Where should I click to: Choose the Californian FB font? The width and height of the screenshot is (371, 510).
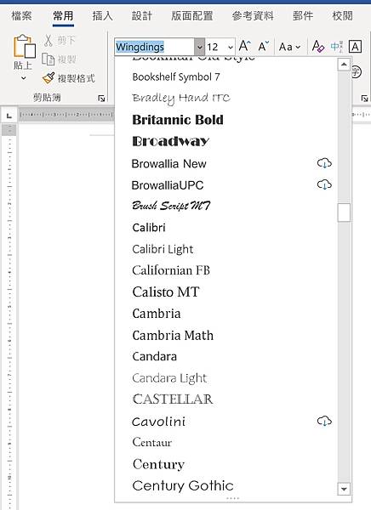click(226, 270)
